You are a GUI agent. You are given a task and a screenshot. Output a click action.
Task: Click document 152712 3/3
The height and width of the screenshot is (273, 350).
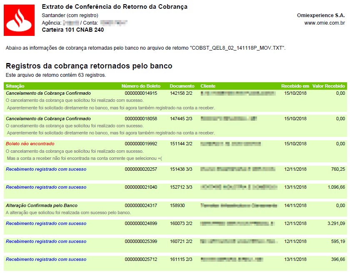pos(181,187)
